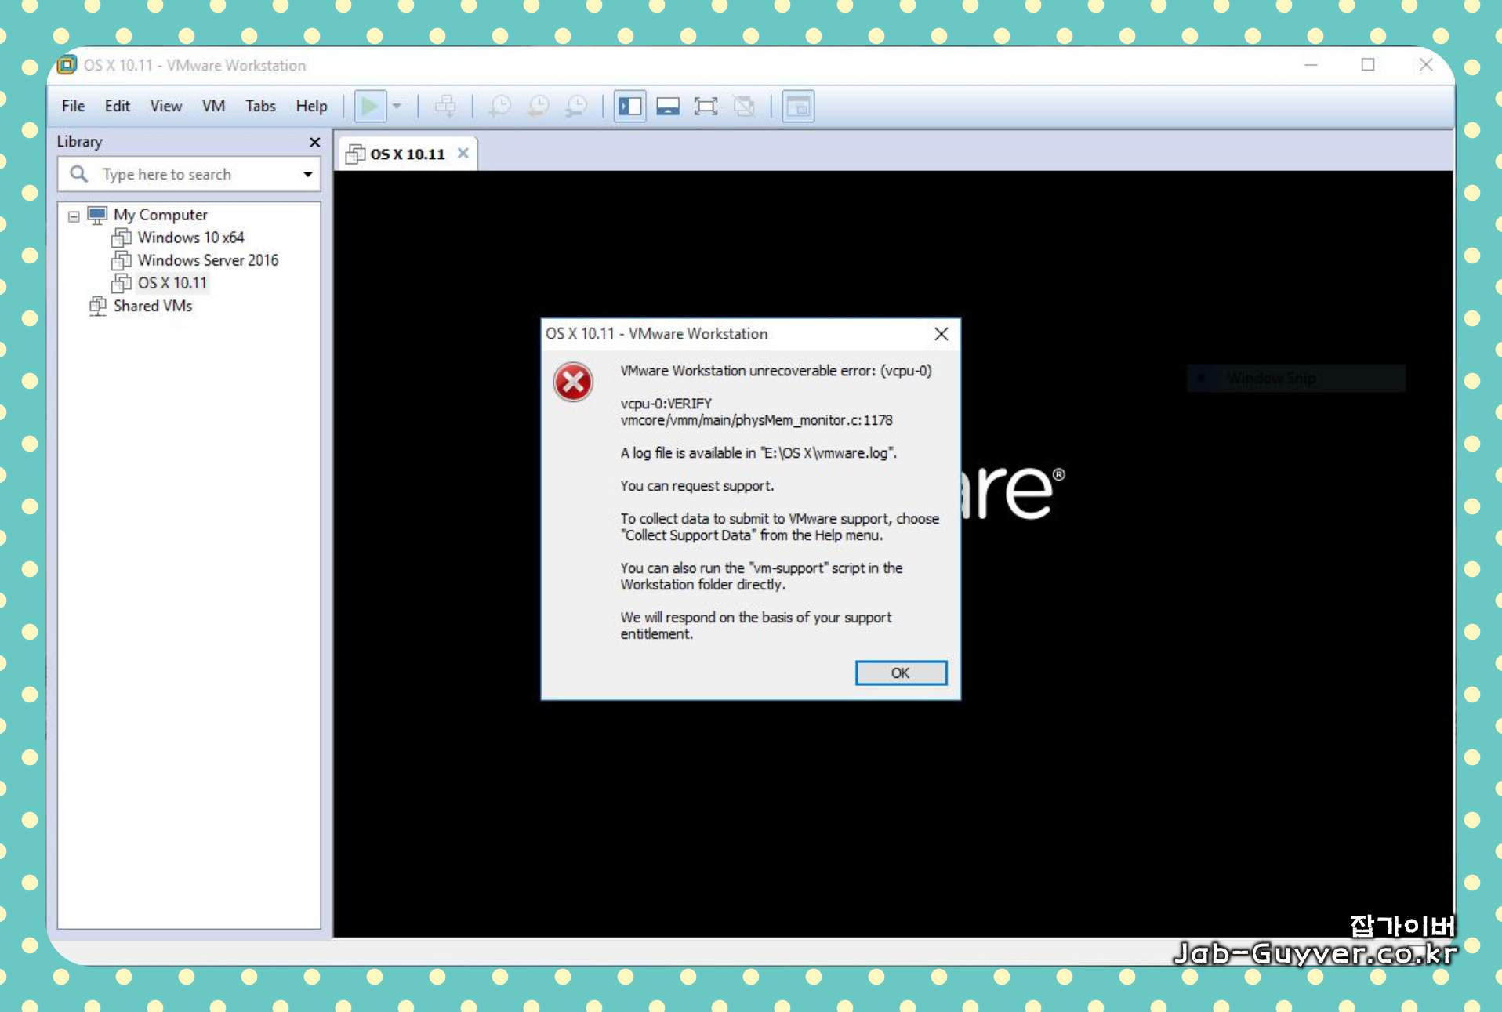The width and height of the screenshot is (1502, 1012).
Task: Close the Library panel
Action: click(314, 142)
